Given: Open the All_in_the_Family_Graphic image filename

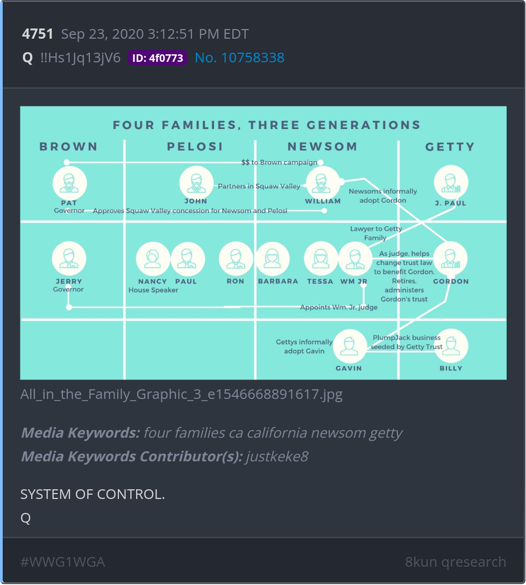Looking at the screenshot, I should [x=181, y=395].
